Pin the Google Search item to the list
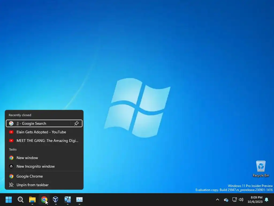This screenshot has height=206, width=274. pos(76,123)
